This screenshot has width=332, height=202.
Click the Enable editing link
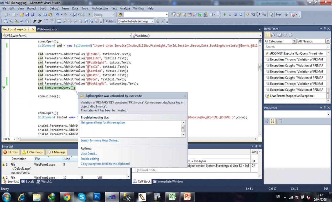[x=90, y=159]
